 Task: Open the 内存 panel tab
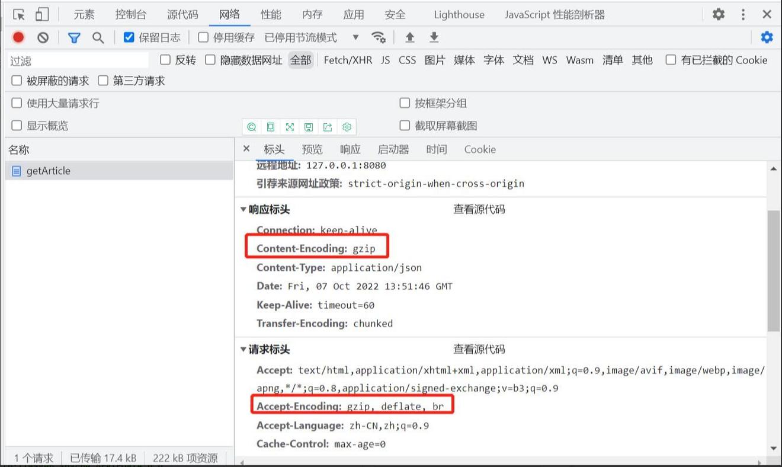pyautogui.click(x=312, y=14)
